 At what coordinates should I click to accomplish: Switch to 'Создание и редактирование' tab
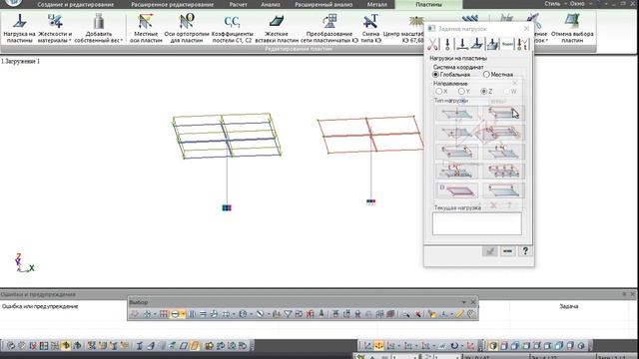(x=76, y=4)
